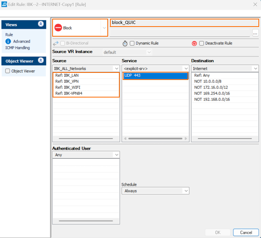This screenshot has width=261, height=238.
Task: Collapse the Object Viewer panel chevron
Action: [x=41, y=61]
